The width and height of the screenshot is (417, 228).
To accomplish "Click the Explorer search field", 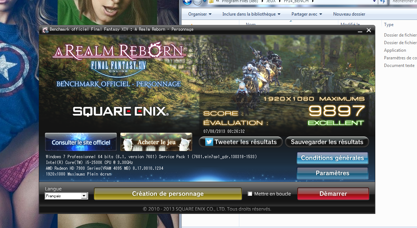I will pyautogui.click(x=404, y=1).
